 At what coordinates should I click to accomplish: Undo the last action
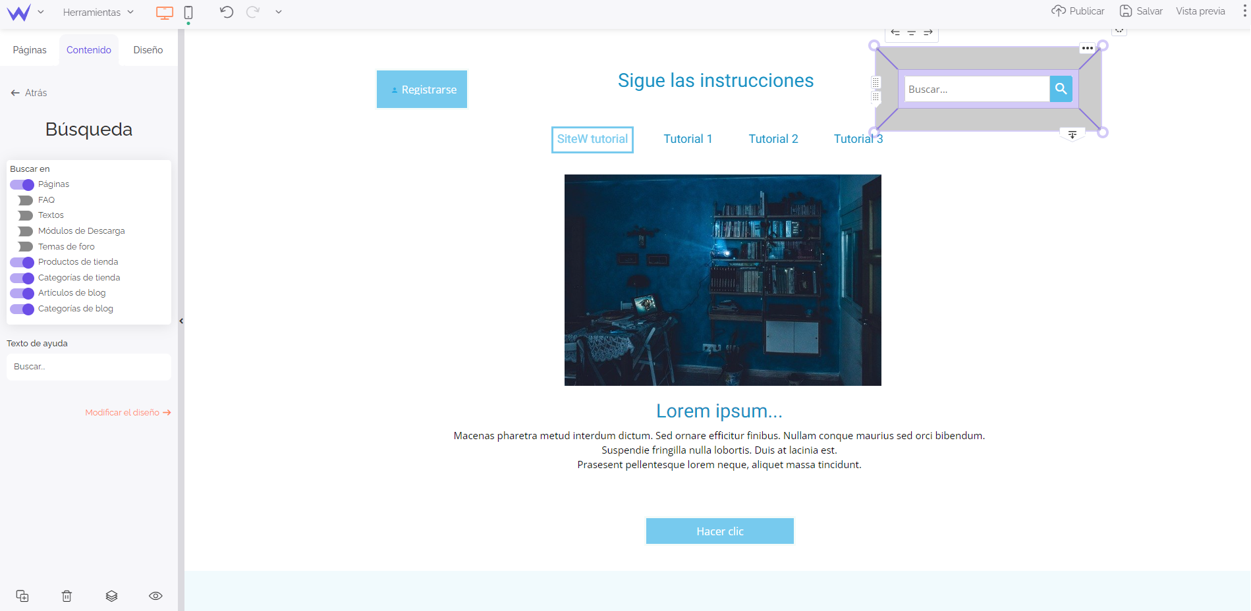pos(227,12)
